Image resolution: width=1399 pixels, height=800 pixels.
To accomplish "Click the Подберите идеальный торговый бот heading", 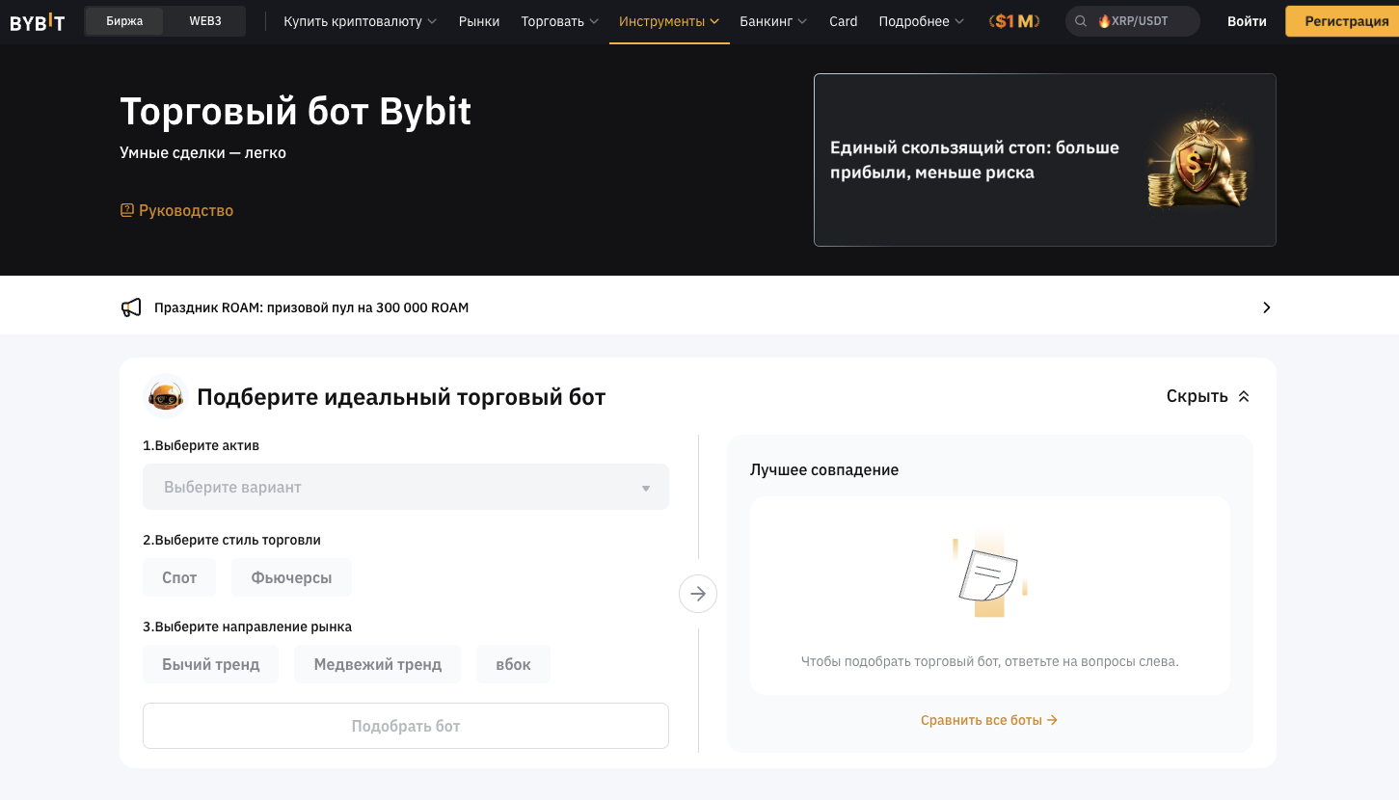I will tap(401, 396).
